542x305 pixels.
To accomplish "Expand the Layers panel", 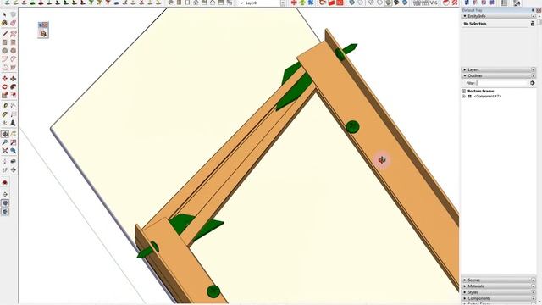I will pyautogui.click(x=465, y=69).
